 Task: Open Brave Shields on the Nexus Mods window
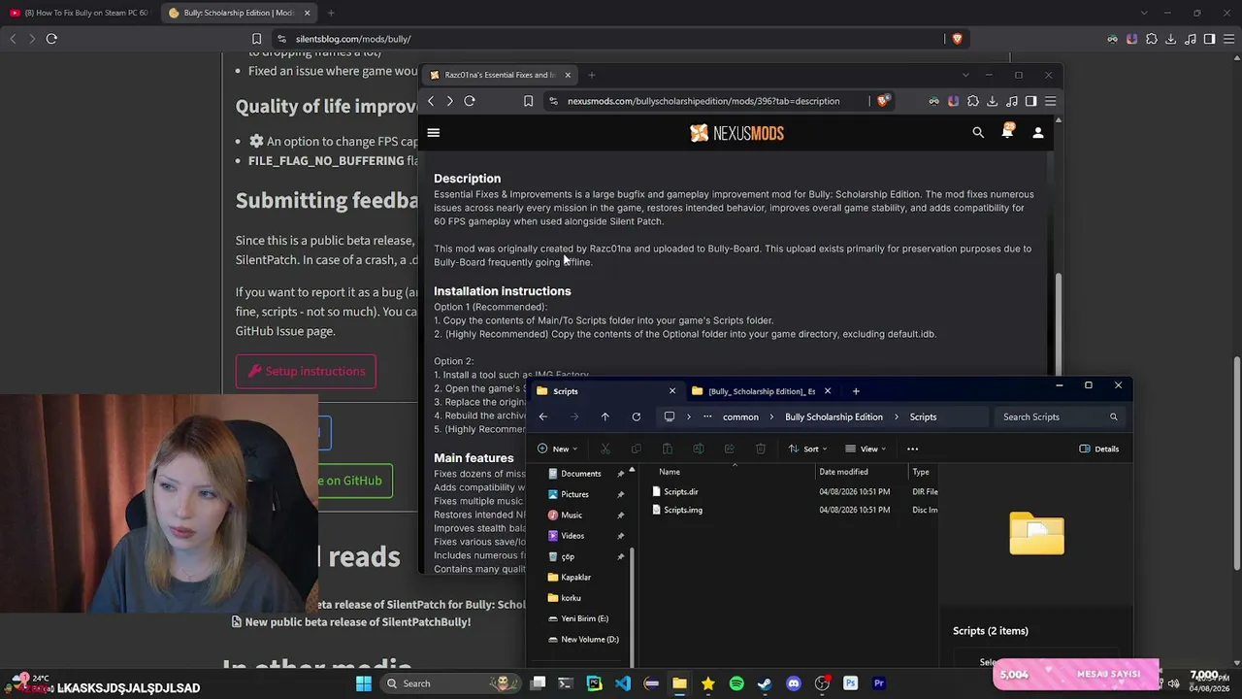coord(882,101)
